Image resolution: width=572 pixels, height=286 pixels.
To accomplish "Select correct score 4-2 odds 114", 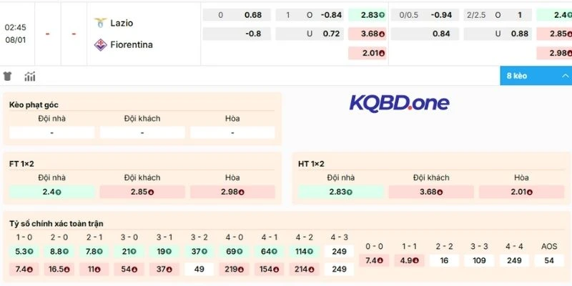I will pyautogui.click(x=305, y=252).
